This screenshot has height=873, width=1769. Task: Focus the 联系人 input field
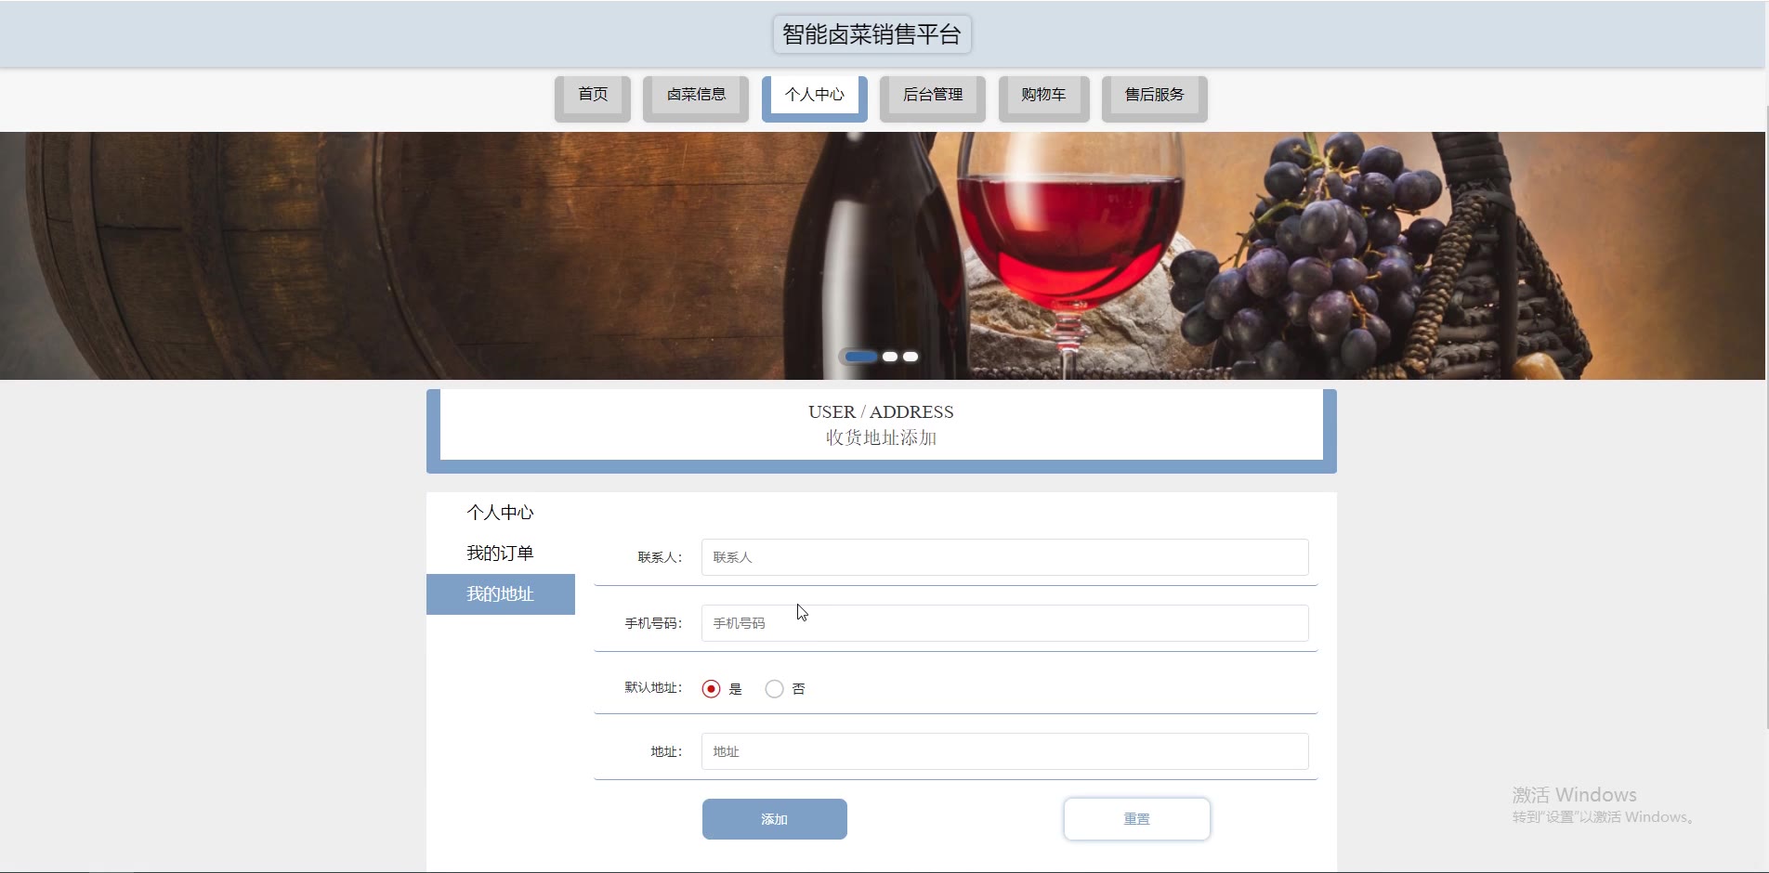tap(1004, 557)
